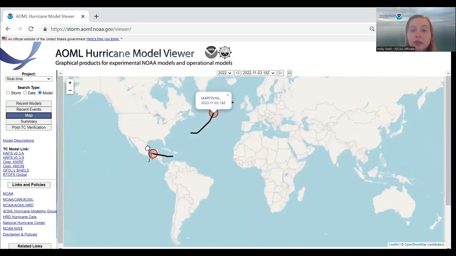Open MARTIN16L link in popup
The image size is (456, 256).
211,98
